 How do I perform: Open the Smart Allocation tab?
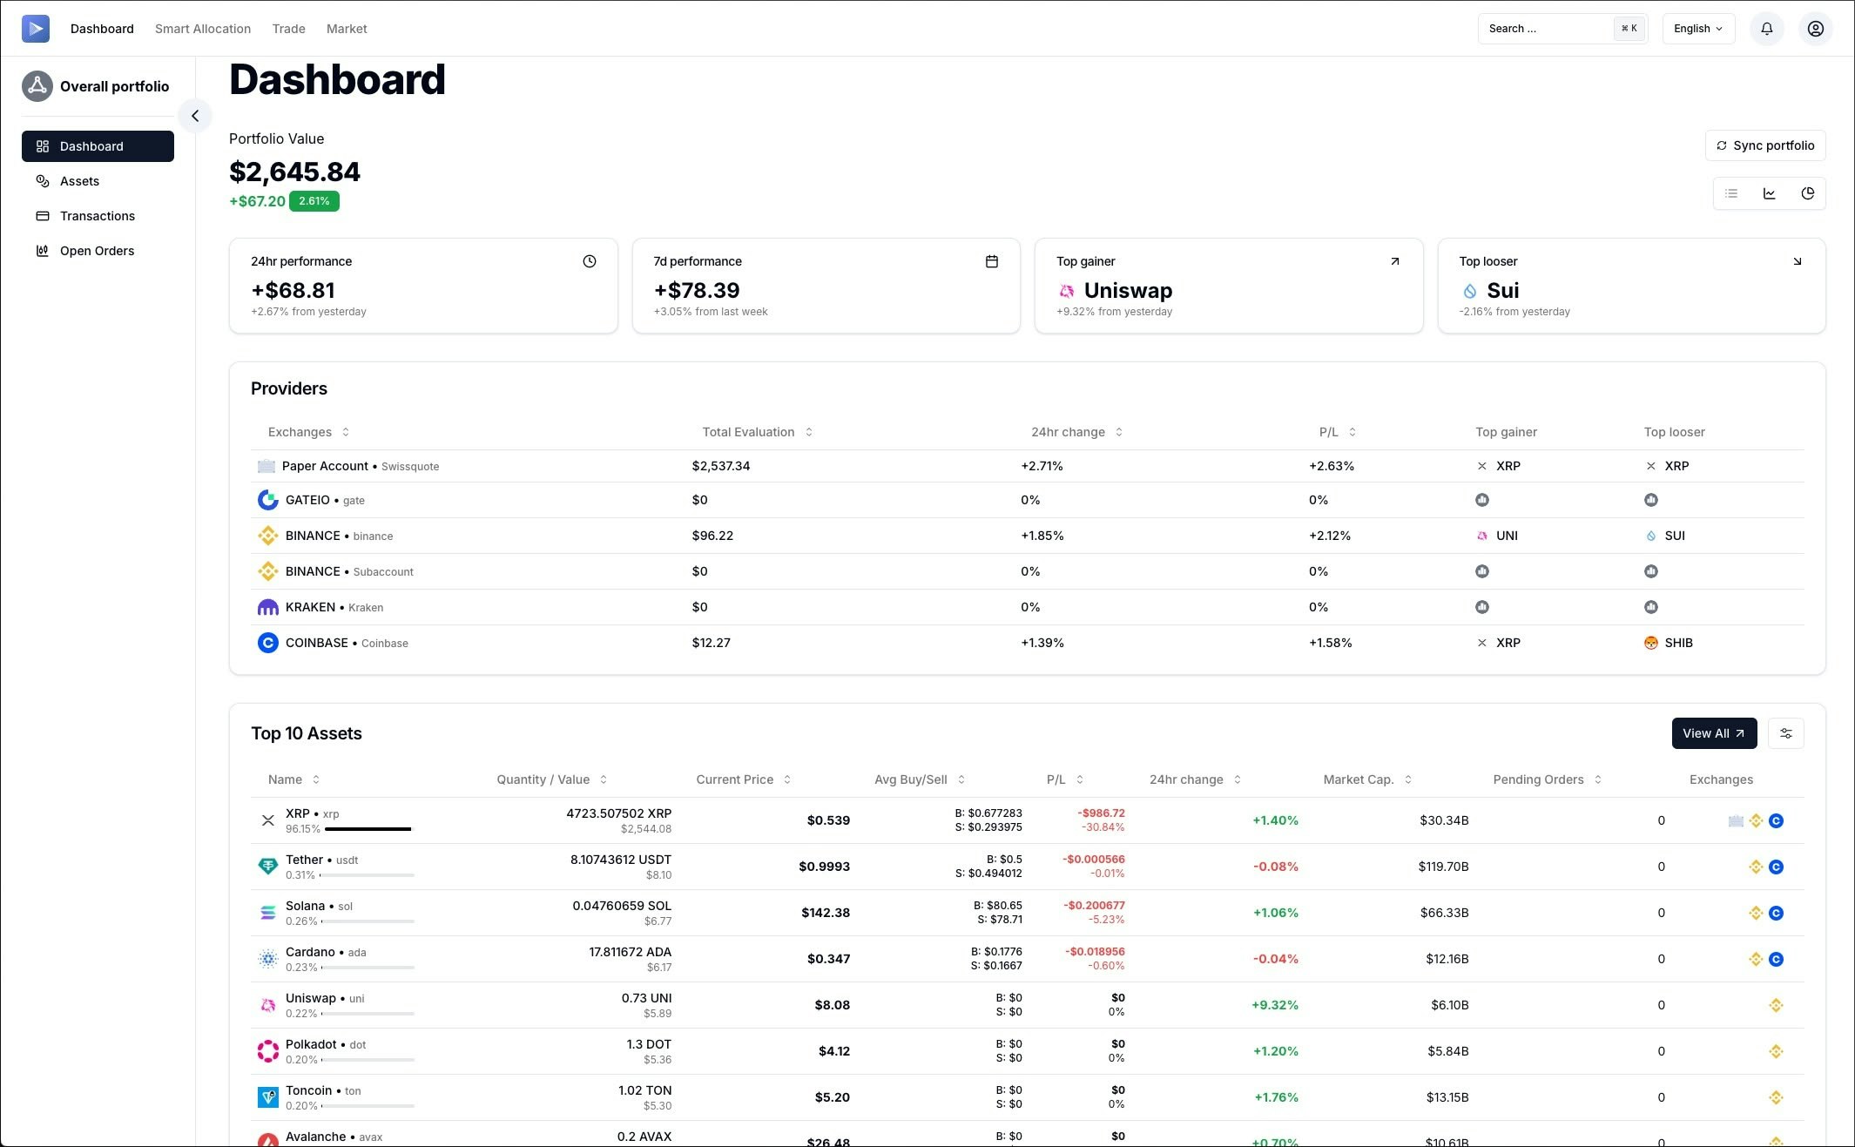(203, 29)
